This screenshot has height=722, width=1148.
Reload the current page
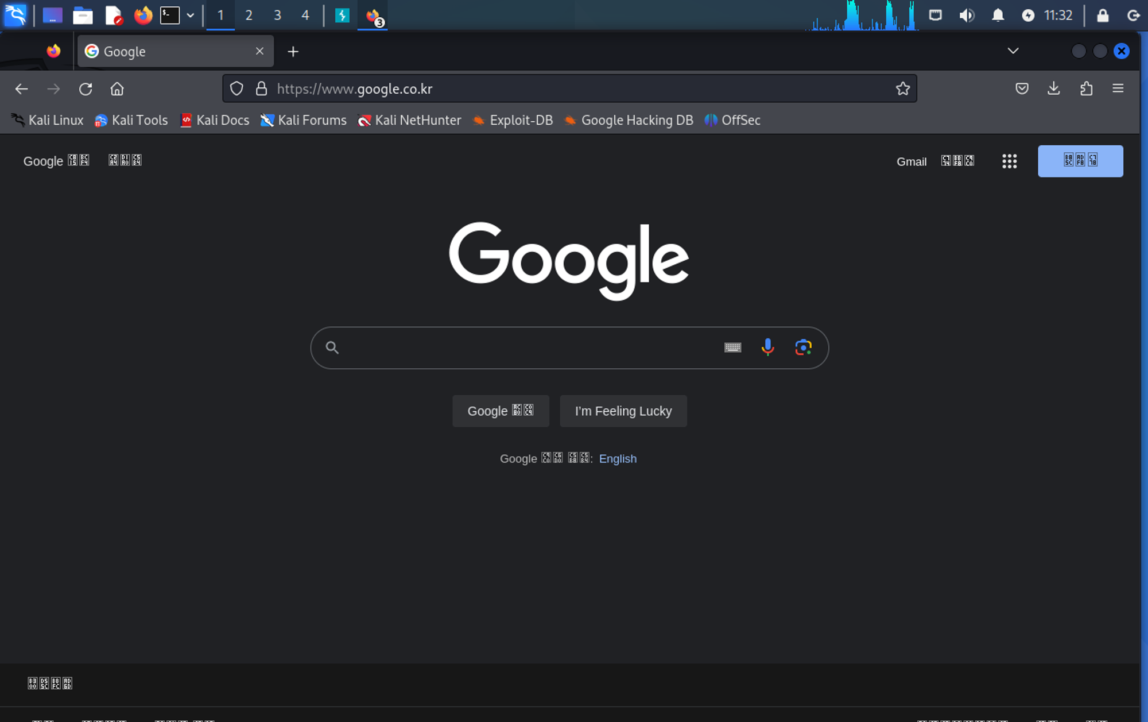[86, 89]
